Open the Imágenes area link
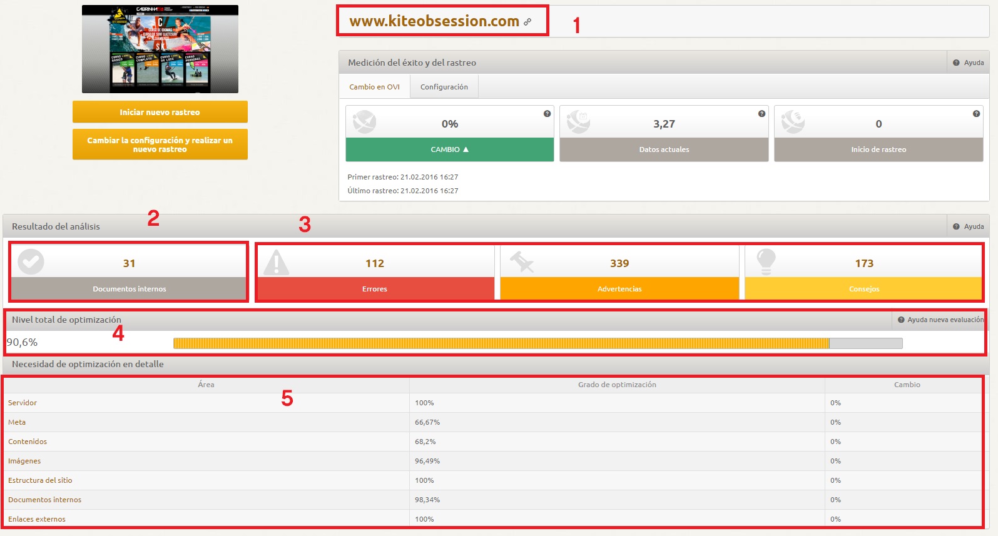This screenshot has height=536, width=998. tap(24, 461)
